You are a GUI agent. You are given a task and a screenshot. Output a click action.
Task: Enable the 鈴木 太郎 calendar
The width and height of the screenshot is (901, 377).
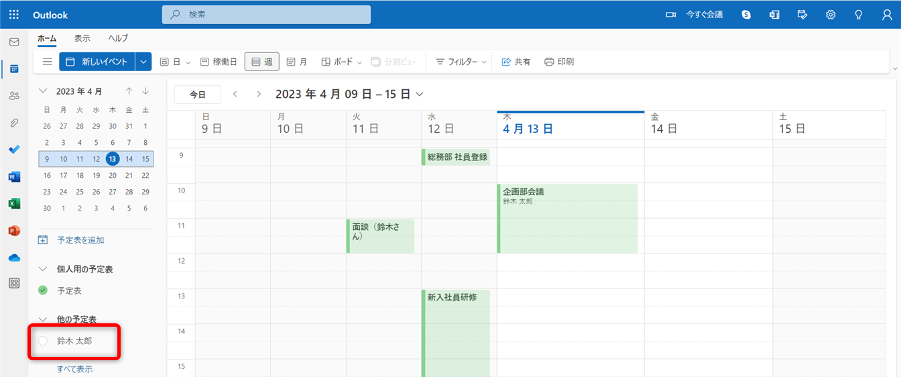point(43,341)
